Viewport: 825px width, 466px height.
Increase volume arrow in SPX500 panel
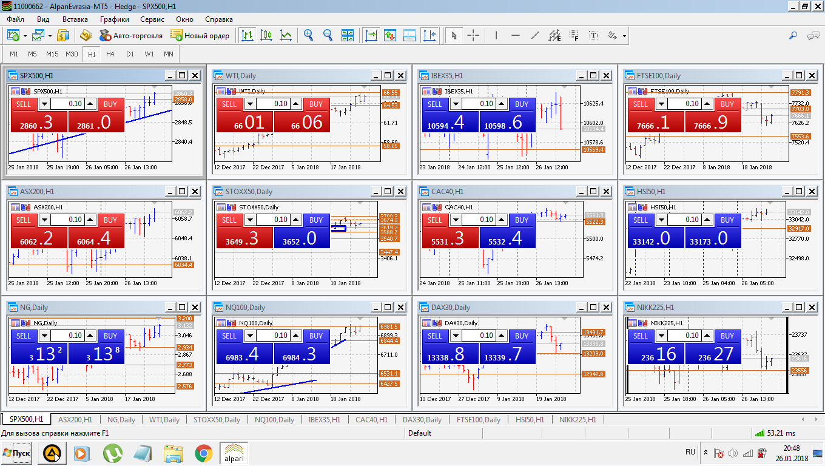[90, 104]
